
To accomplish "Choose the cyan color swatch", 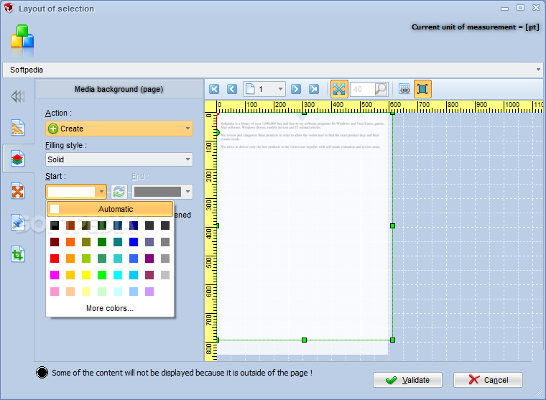I will [118, 275].
